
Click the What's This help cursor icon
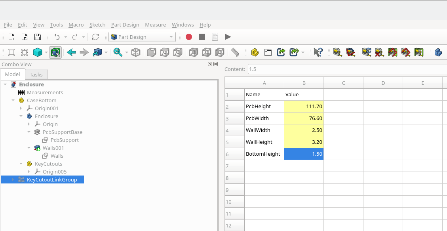coord(318,52)
